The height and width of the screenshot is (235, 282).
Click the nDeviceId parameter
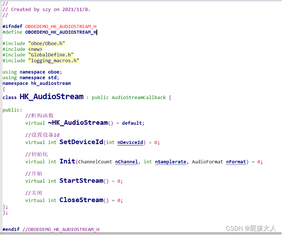point(130,143)
